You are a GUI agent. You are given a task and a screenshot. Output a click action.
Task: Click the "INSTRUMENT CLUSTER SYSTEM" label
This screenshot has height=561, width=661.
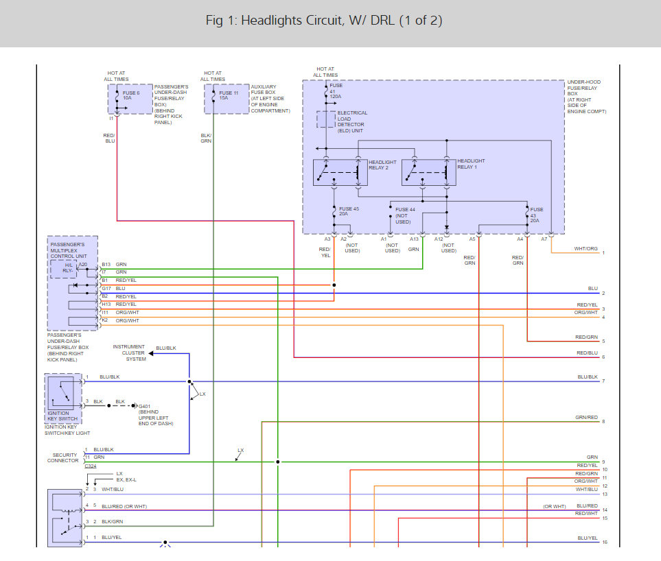(x=129, y=353)
